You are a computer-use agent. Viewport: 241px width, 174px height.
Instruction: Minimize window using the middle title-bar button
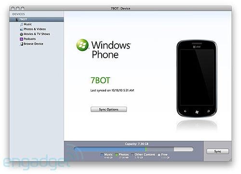(18, 8)
